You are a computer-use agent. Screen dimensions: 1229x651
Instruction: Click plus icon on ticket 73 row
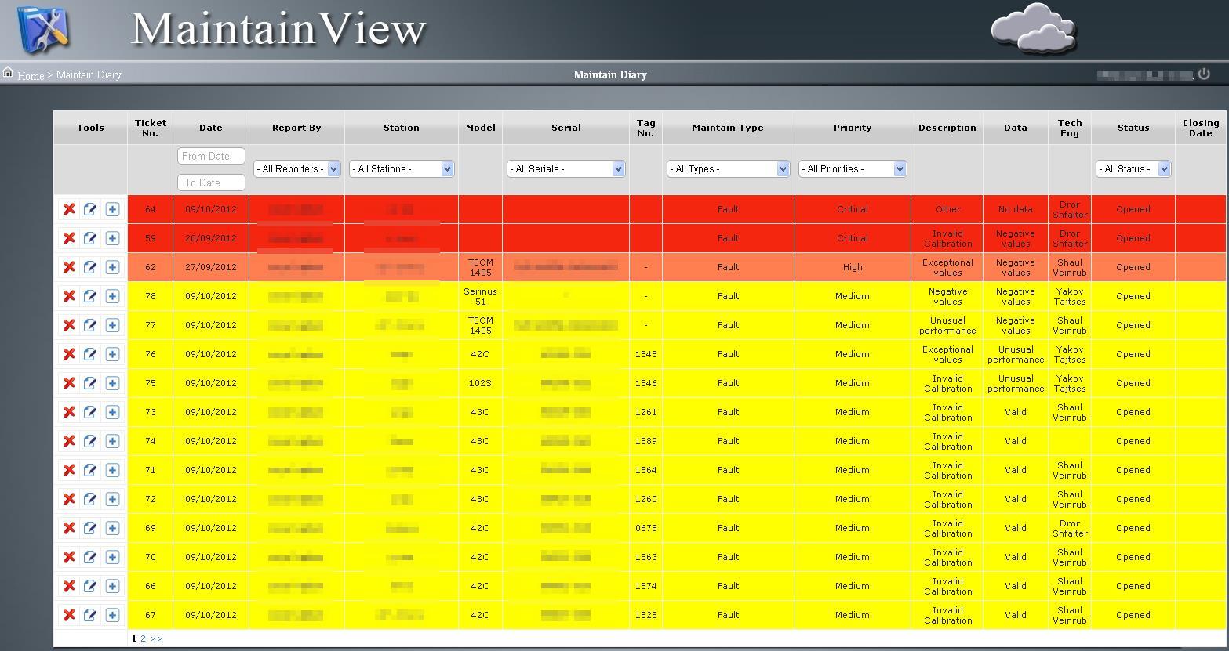pyautogui.click(x=112, y=412)
